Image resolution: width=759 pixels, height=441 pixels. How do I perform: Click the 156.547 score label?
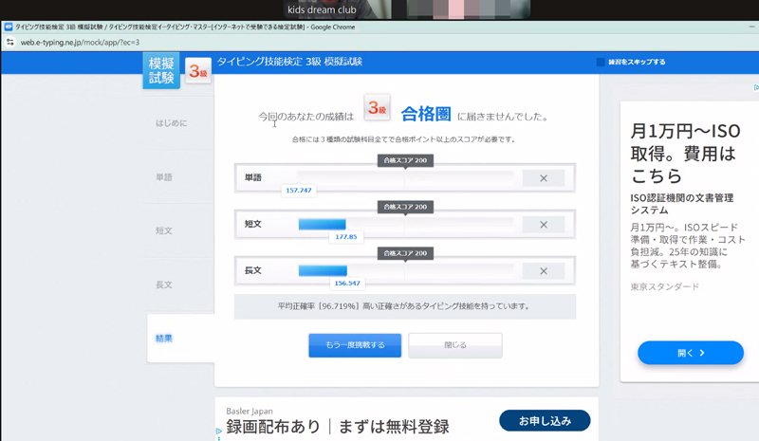point(347,284)
